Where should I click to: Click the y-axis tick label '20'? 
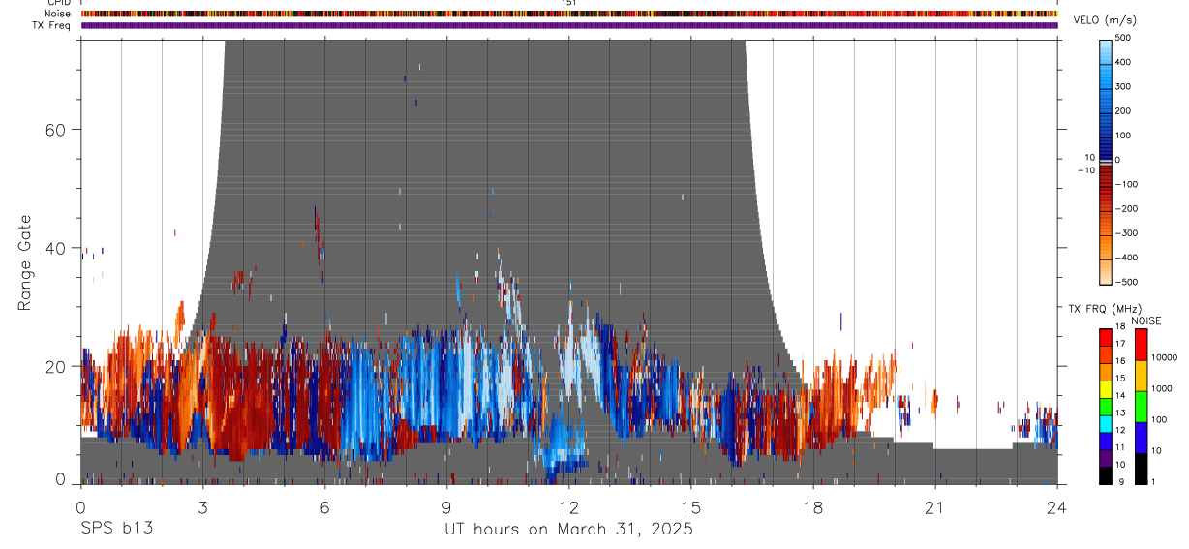(57, 366)
